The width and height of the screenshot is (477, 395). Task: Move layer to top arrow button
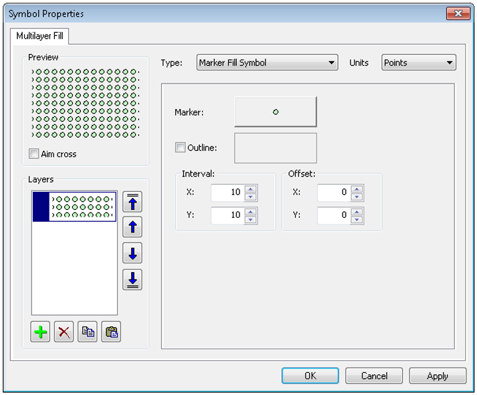tap(132, 201)
